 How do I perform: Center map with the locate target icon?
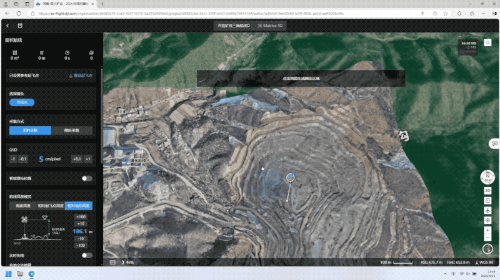487,220
